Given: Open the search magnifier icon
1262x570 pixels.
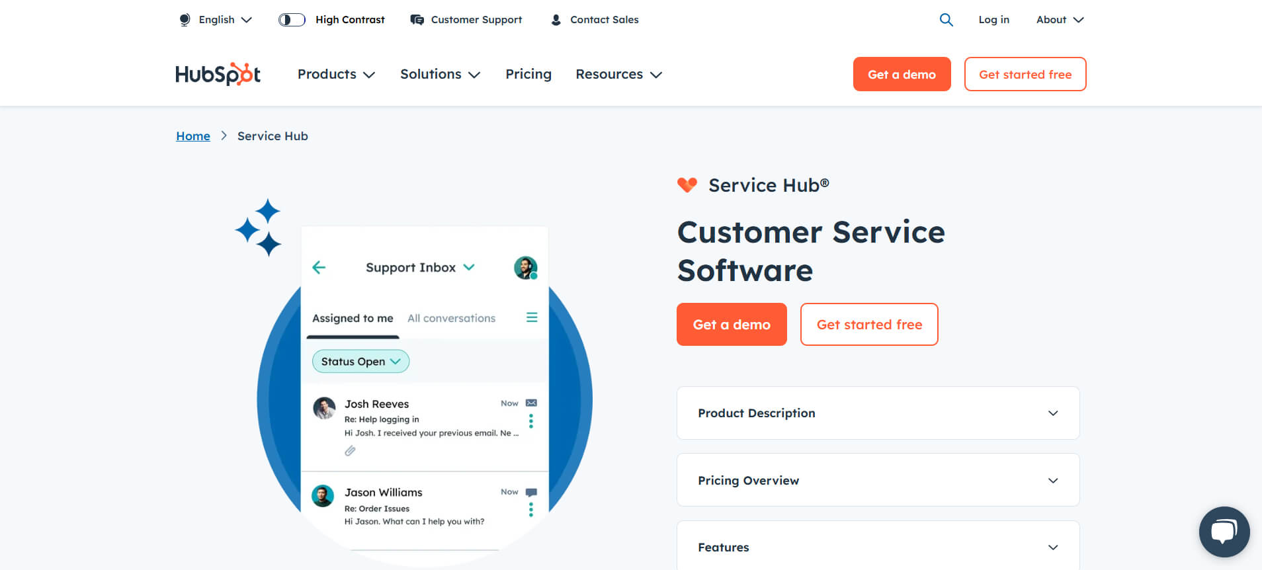Looking at the screenshot, I should tap(946, 20).
